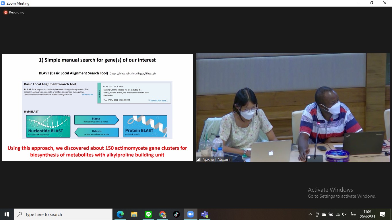Screen dimensions: 392x220
Task: Open File Explorer from the taskbar
Action: coord(134,214)
